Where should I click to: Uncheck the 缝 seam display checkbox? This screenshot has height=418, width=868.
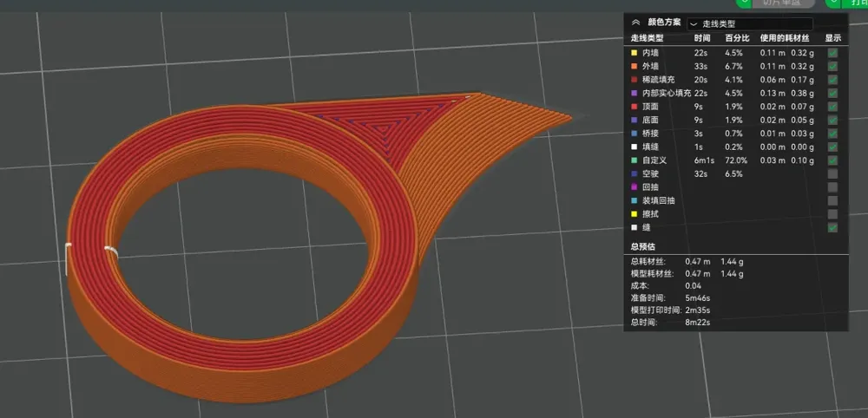pyautogui.click(x=832, y=227)
